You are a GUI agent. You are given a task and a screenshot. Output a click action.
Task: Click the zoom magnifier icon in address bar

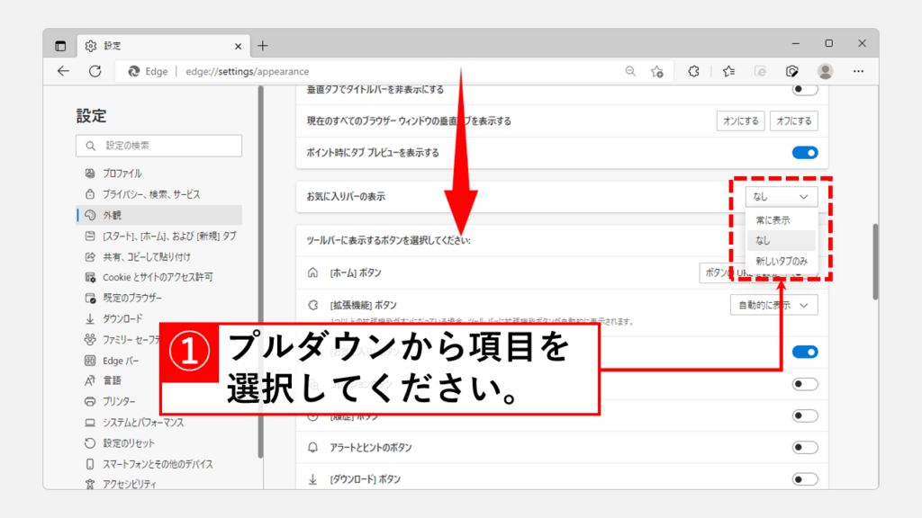pos(630,72)
